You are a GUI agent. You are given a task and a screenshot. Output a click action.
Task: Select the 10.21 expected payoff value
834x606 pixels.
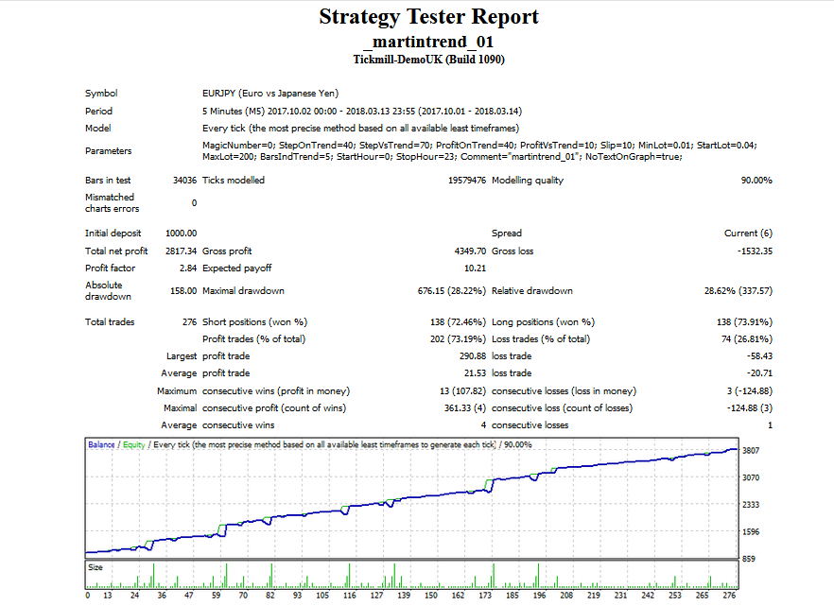point(475,268)
